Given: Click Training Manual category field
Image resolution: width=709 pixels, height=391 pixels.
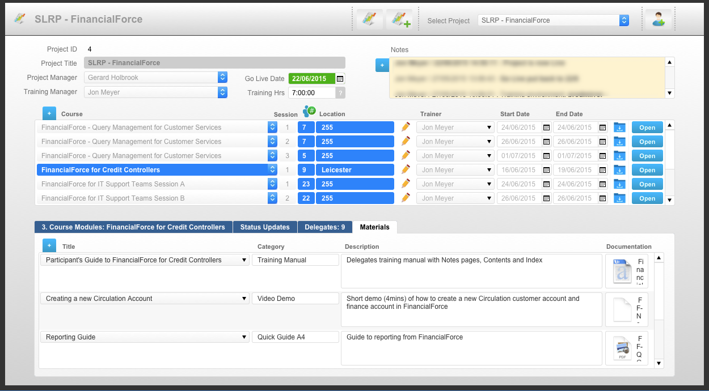Looking at the screenshot, I should [295, 260].
